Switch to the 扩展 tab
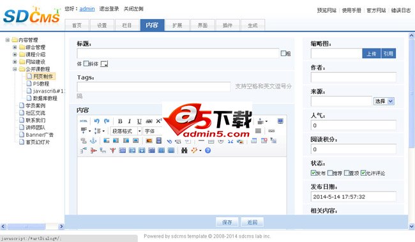This screenshot has width=415, height=242. point(177,25)
